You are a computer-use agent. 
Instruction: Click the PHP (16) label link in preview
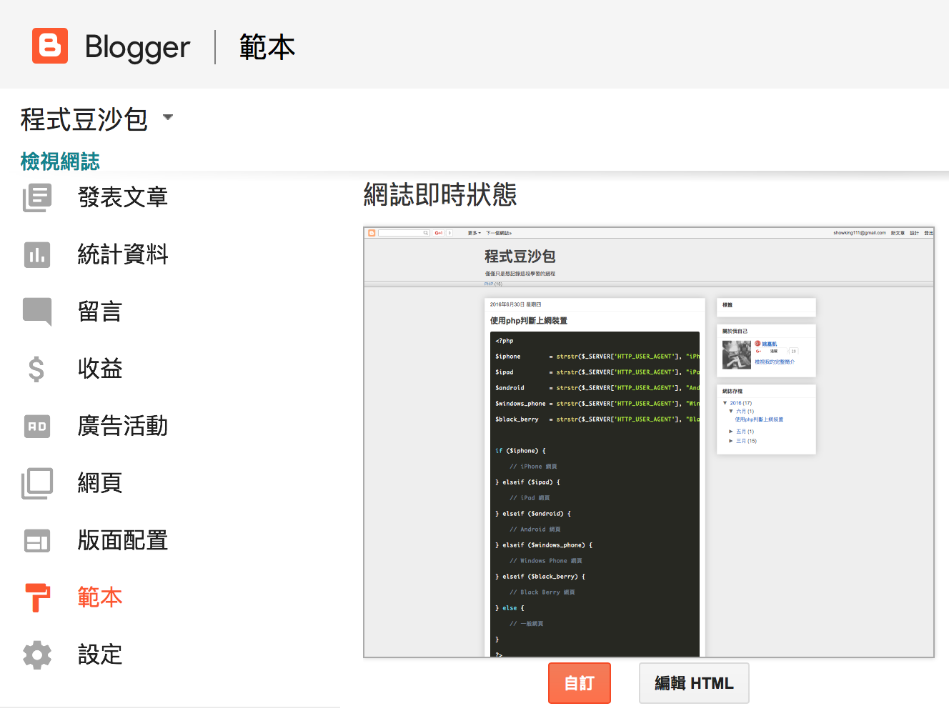click(x=493, y=284)
